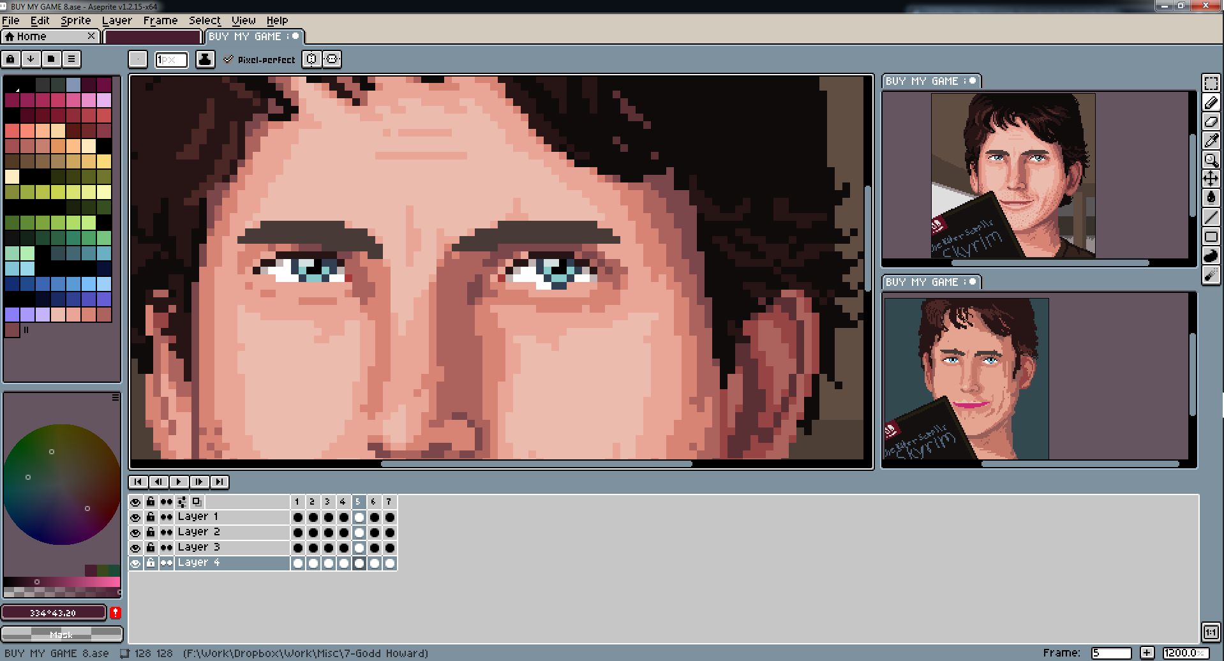
Task: Click the ink type icon
Action: [205, 59]
